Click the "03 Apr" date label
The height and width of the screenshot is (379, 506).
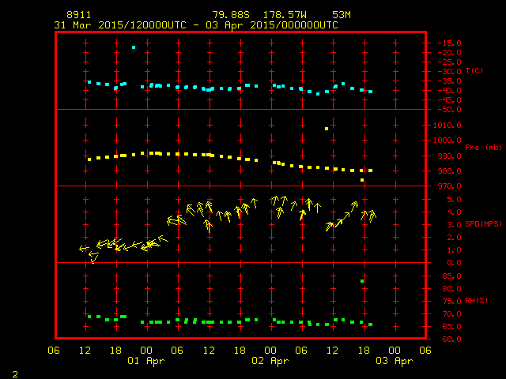[395, 361]
